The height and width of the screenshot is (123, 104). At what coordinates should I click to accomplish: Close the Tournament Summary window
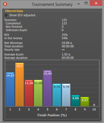click(x=96, y=3)
